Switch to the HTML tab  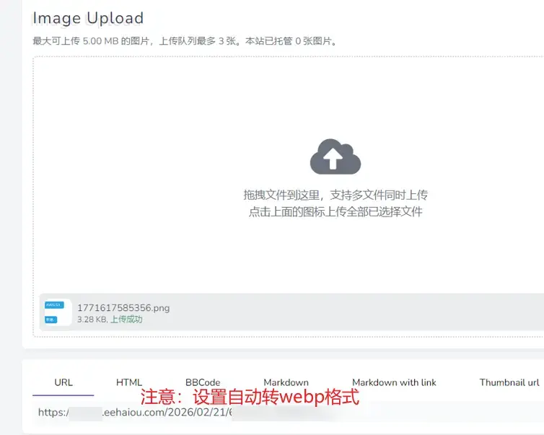(x=129, y=382)
